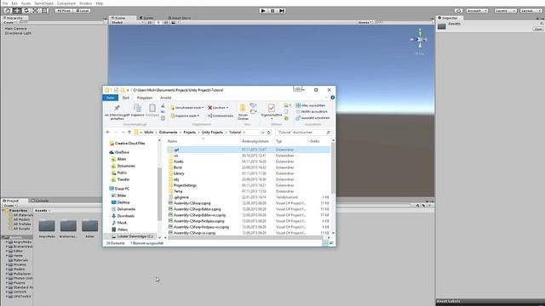545x306 pixels.
Task: Open Unity Window menu
Action: 85,3
